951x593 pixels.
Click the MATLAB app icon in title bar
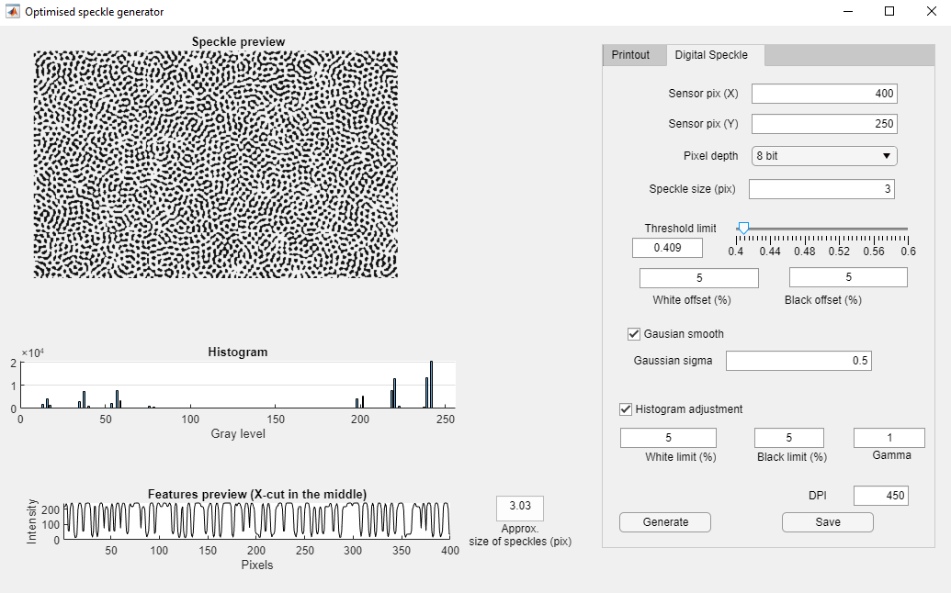tap(13, 12)
